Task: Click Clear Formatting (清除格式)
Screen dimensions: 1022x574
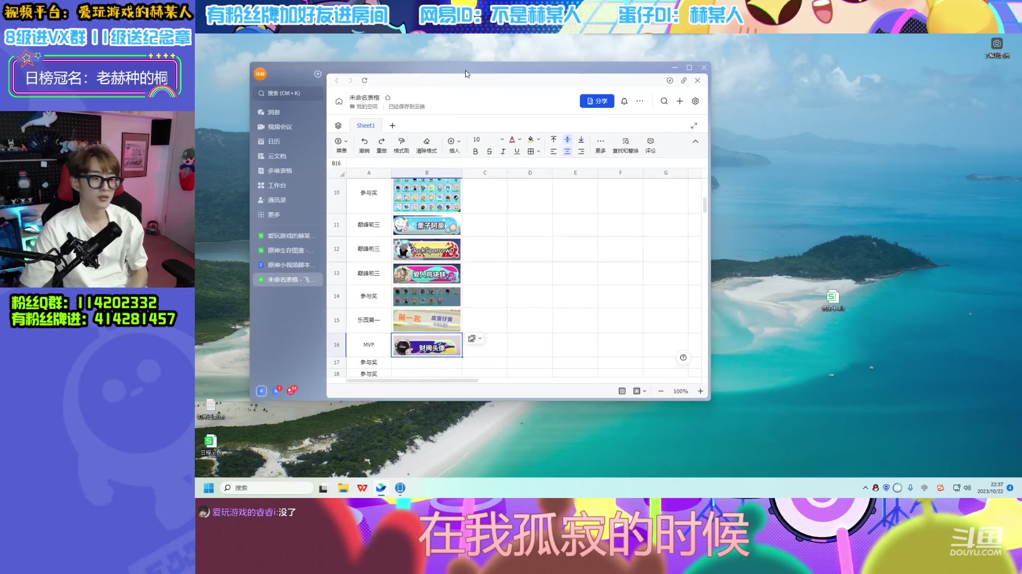Action: 426,141
